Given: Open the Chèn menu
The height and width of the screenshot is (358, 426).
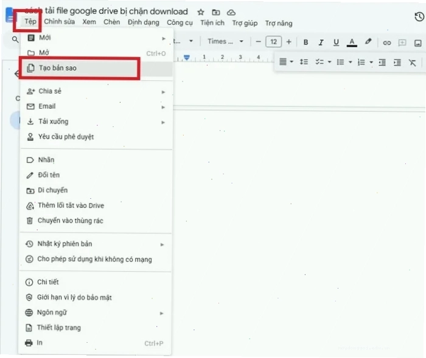Looking at the screenshot, I should tap(111, 22).
